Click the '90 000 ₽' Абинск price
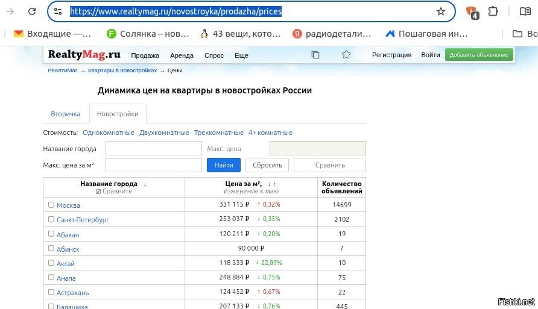 click(251, 248)
